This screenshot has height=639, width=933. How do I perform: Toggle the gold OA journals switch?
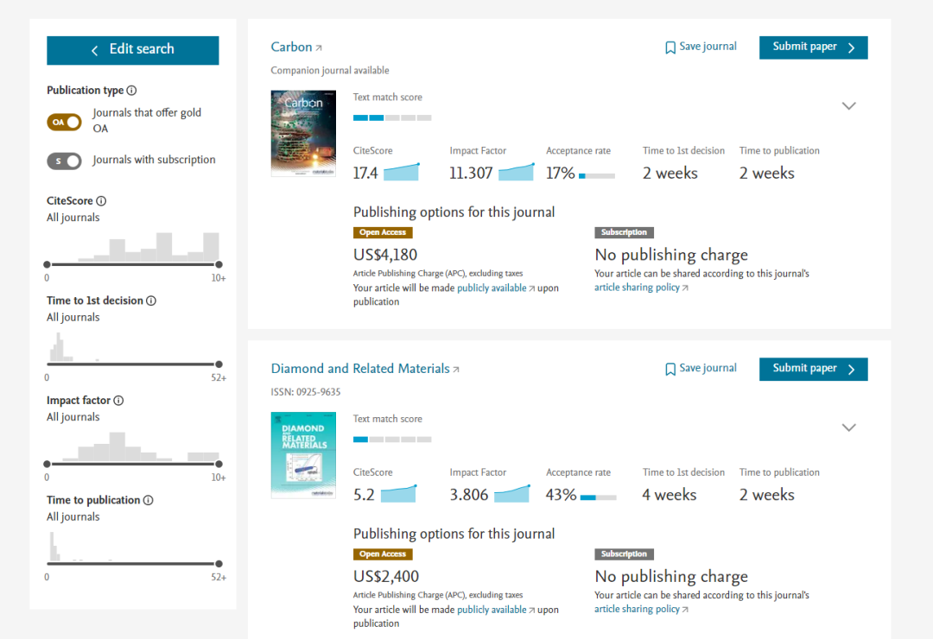(x=64, y=122)
